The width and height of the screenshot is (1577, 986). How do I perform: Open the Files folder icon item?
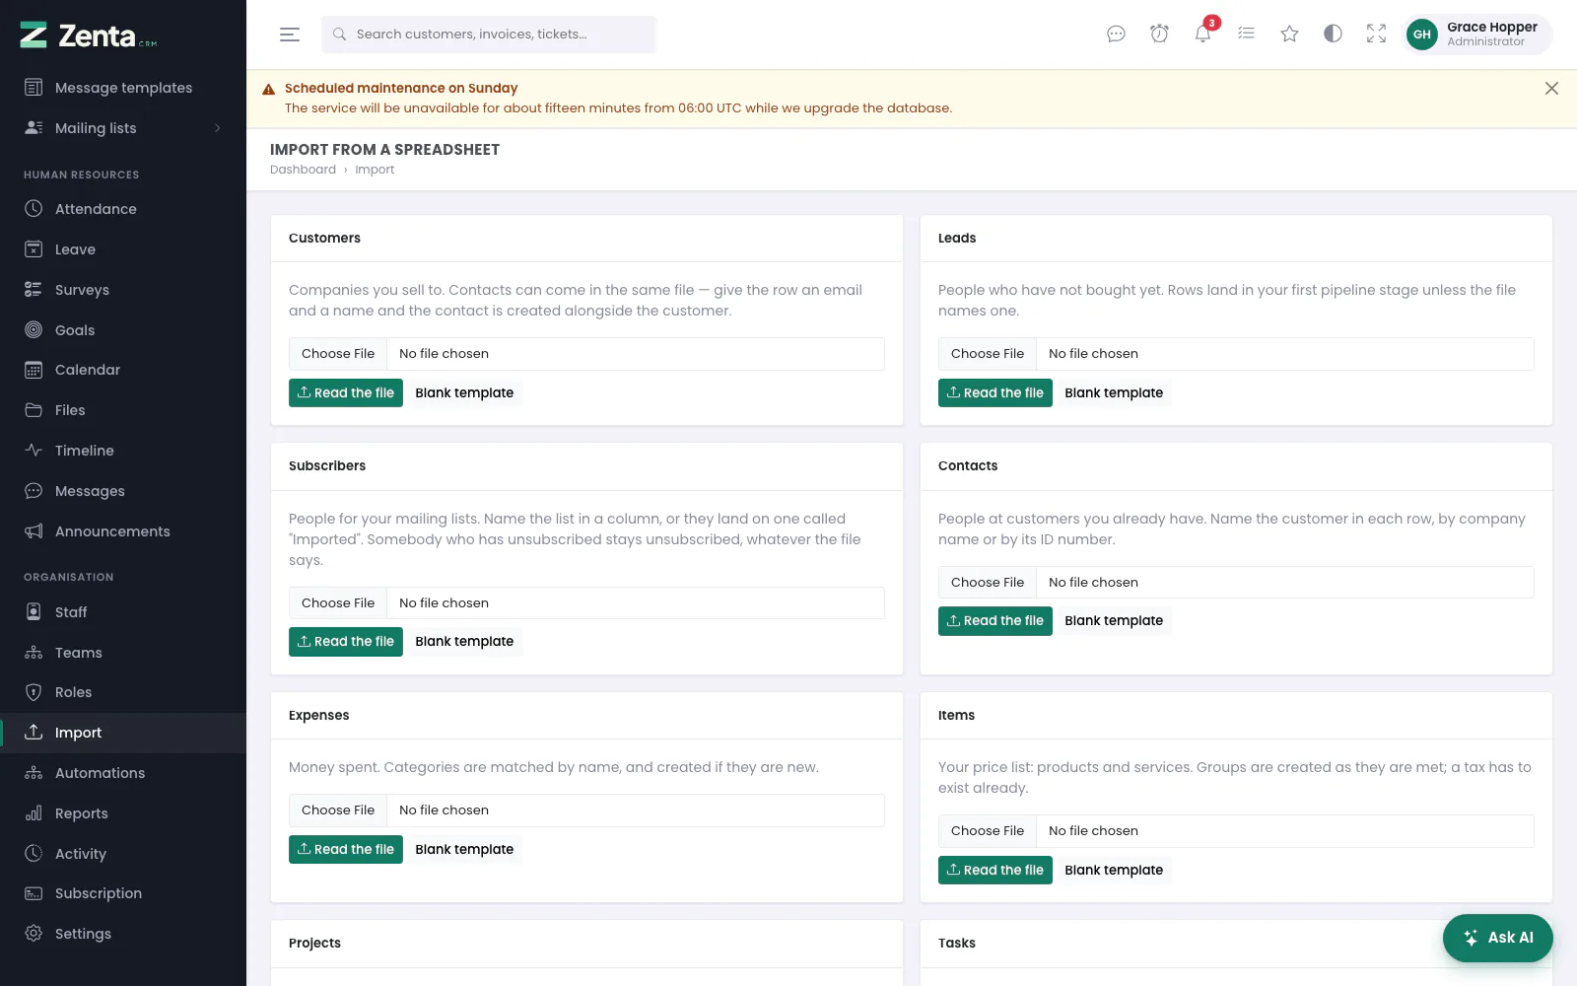click(123, 410)
